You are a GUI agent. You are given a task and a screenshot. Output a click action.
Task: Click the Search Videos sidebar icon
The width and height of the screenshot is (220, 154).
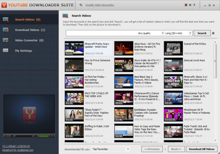pos(6,19)
